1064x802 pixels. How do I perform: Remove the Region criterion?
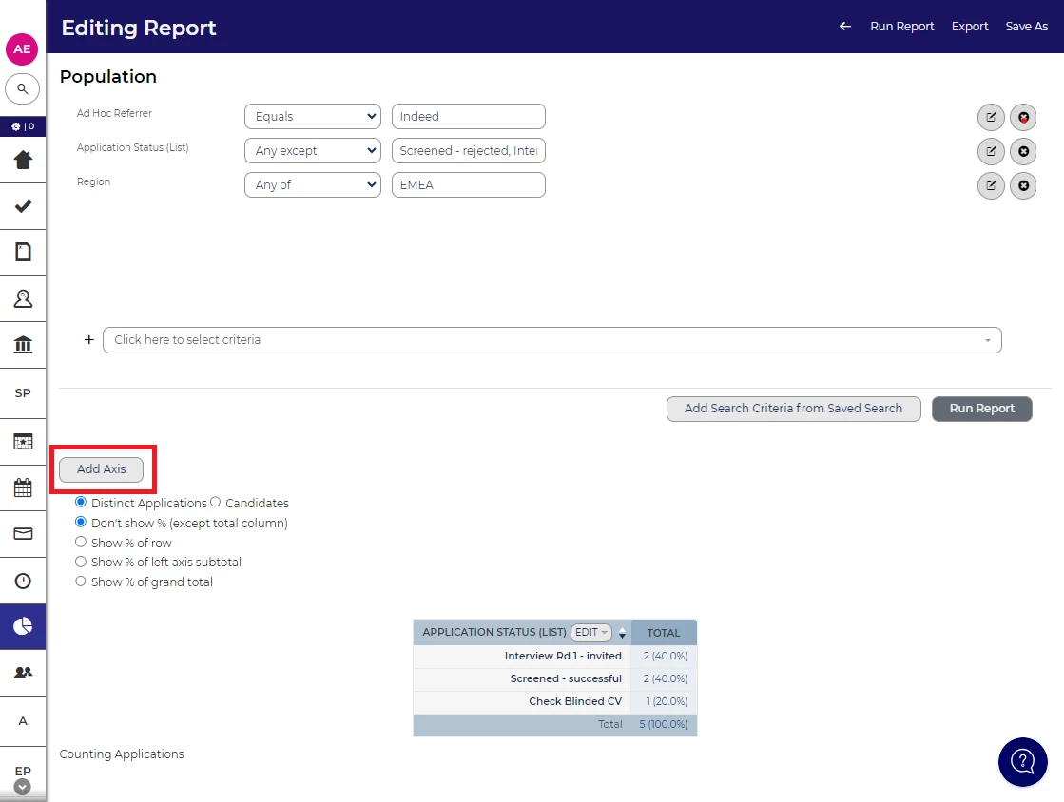[x=1023, y=185]
